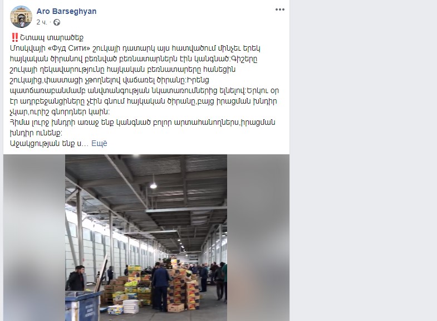Expand the post text with 'Ещё'
The height and width of the screenshot is (321, 437).
(99, 143)
